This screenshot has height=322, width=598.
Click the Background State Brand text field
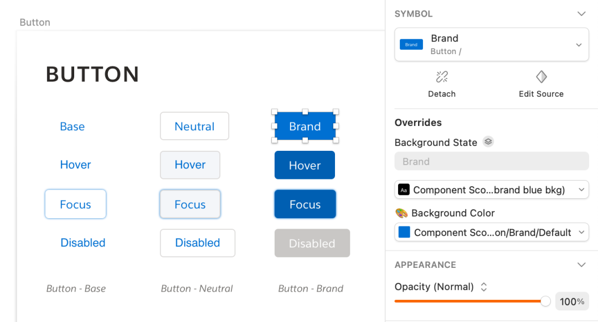click(x=491, y=161)
